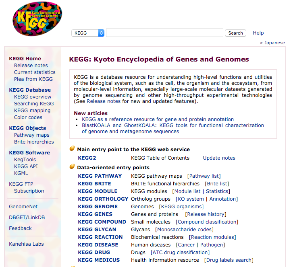Open Compound classification link
Image resolution: width=295 pixels, height=267 pixels.
(207, 222)
